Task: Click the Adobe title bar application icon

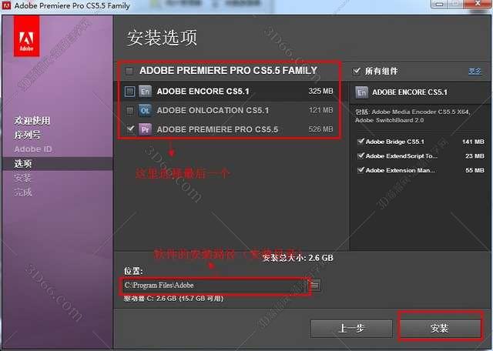Action: tap(7, 5)
